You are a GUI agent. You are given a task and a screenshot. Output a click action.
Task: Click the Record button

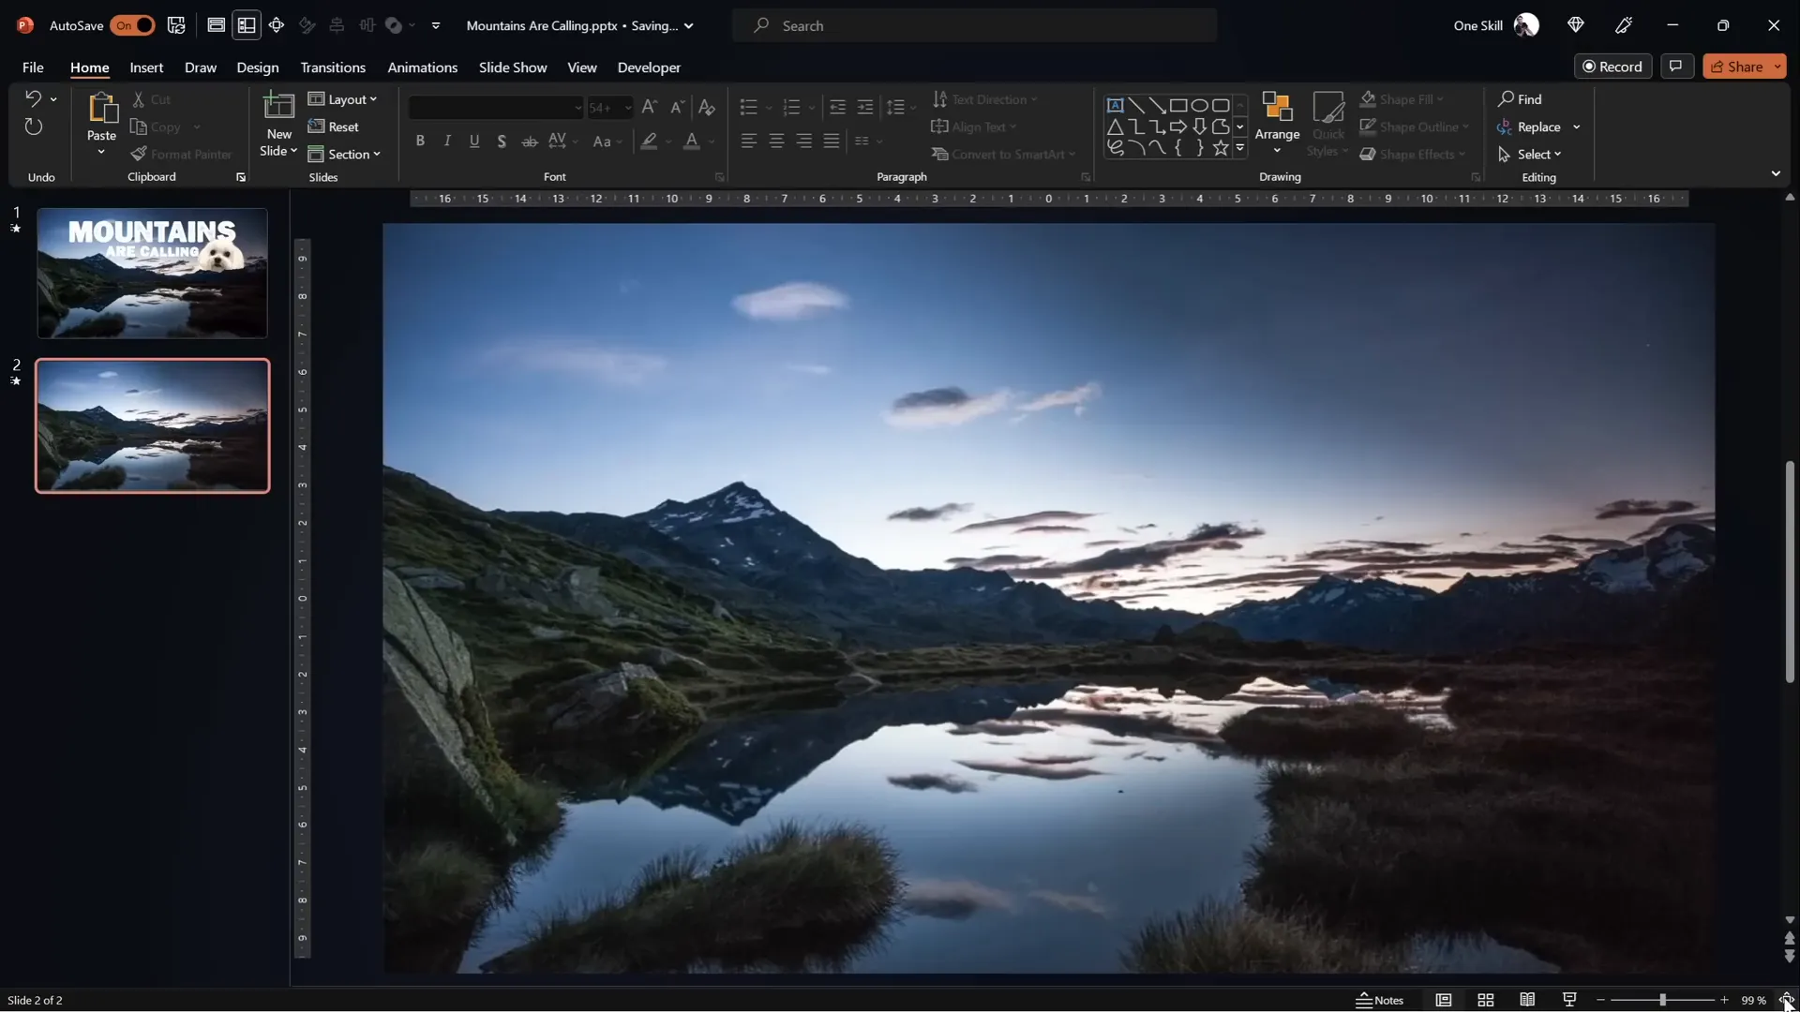tap(1614, 66)
